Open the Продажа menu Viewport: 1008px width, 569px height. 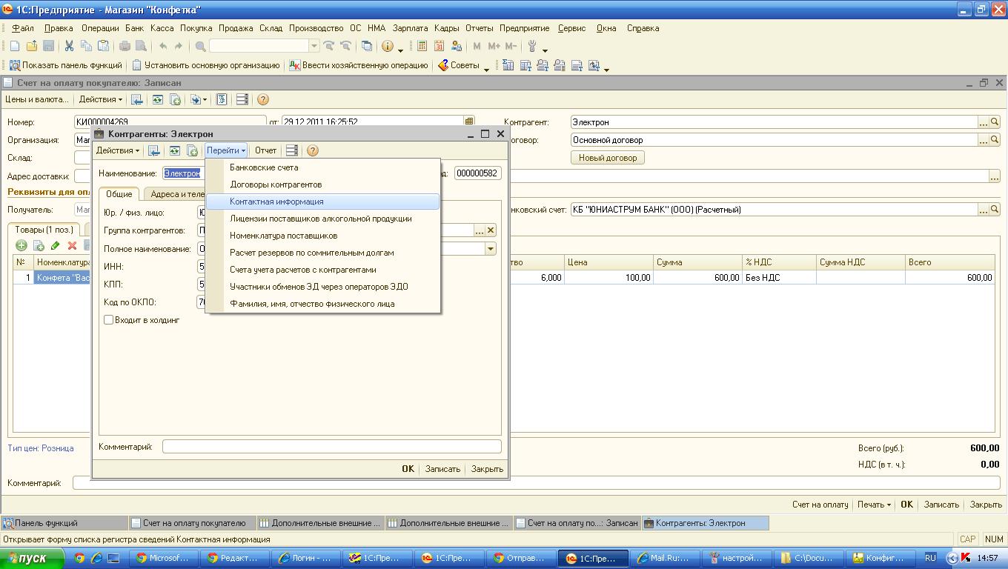236,28
